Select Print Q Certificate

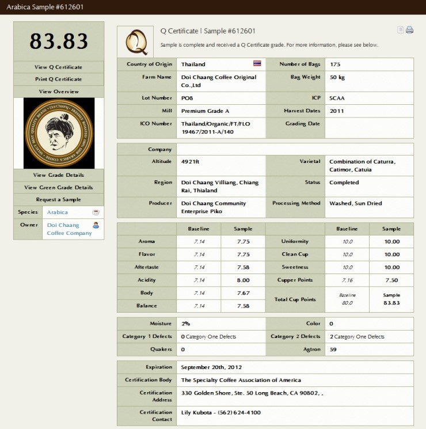click(x=59, y=79)
